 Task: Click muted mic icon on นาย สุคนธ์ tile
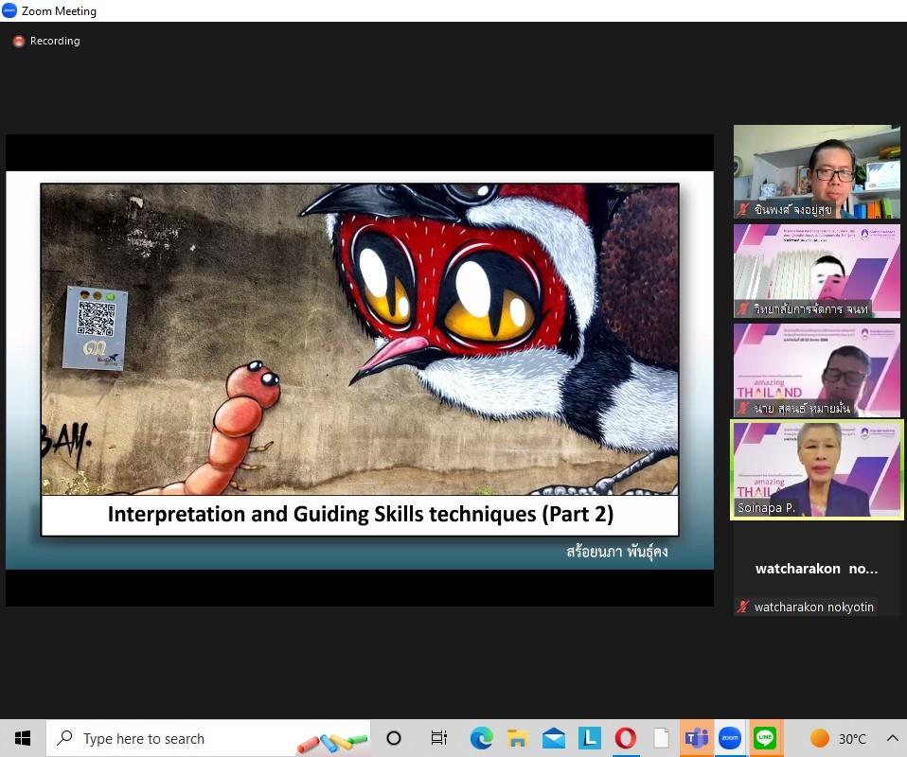pyautogui.click(x=742, y=408)
